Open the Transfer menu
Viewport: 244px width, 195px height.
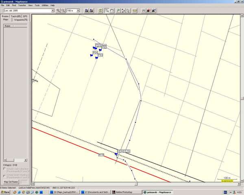(x=22, y=5)
